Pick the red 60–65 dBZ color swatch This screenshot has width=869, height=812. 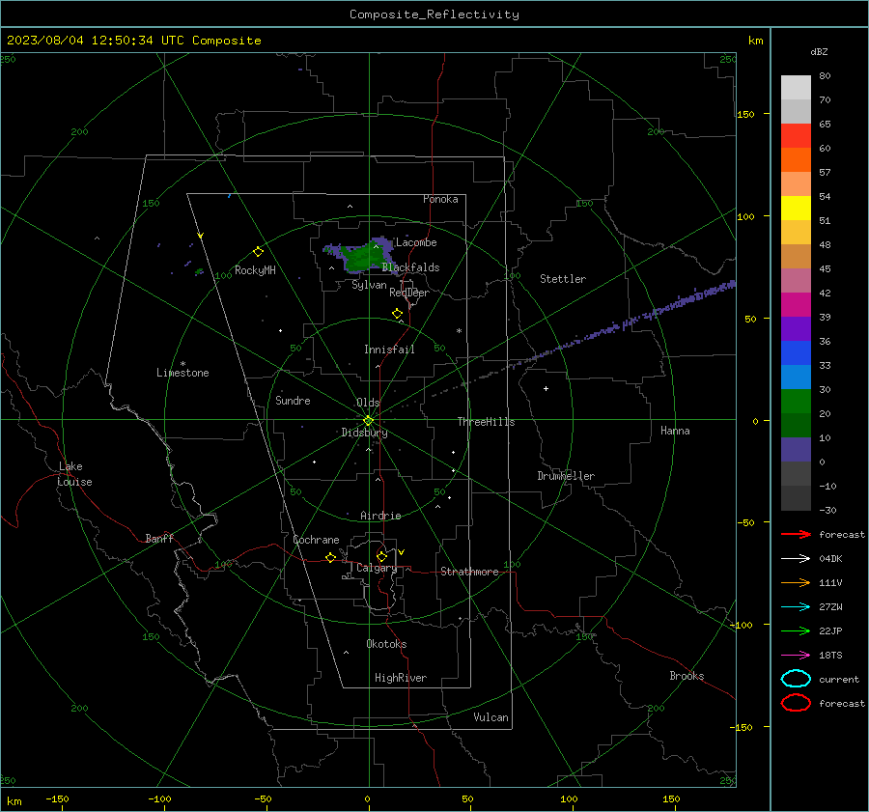tap(796, 136)
